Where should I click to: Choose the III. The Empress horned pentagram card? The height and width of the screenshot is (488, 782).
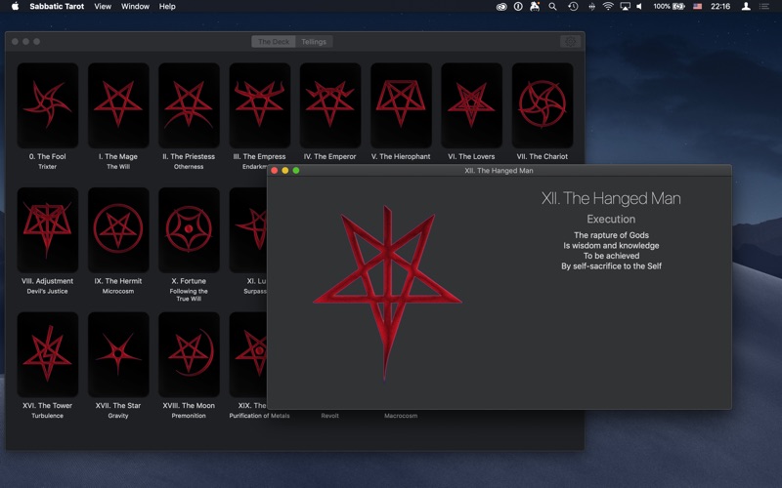click(260, 105)
